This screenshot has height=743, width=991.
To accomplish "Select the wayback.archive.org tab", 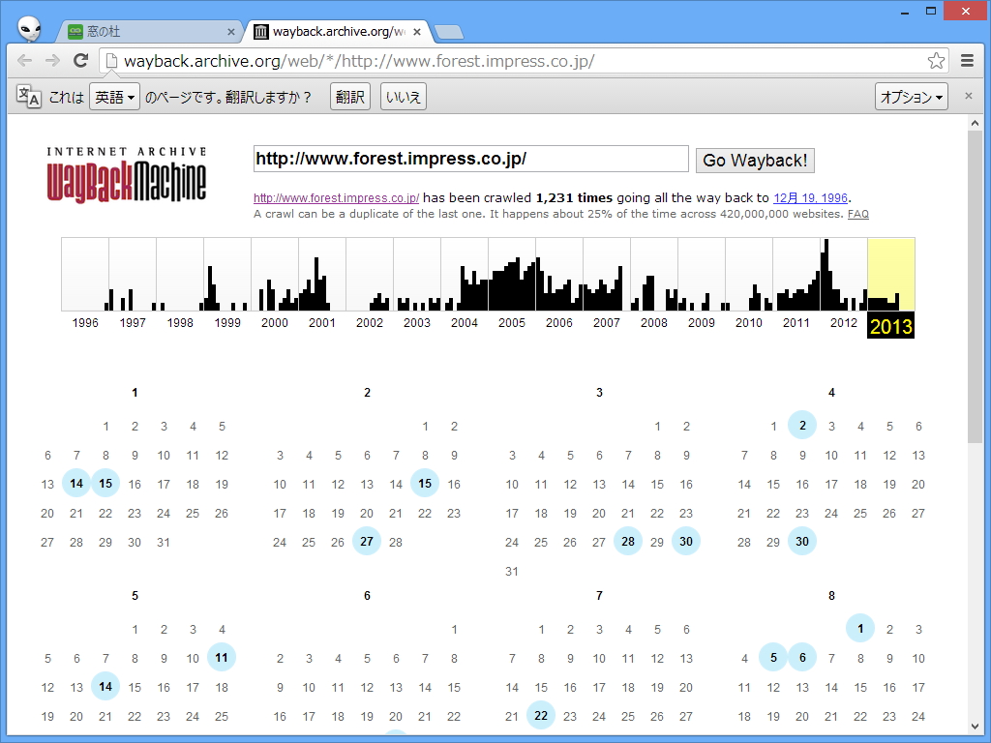I will [338, 32].
